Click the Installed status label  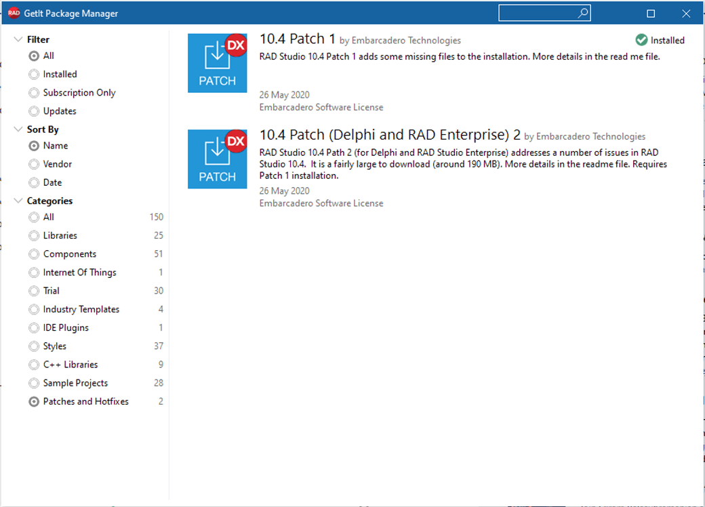click(x=667, y=40)
